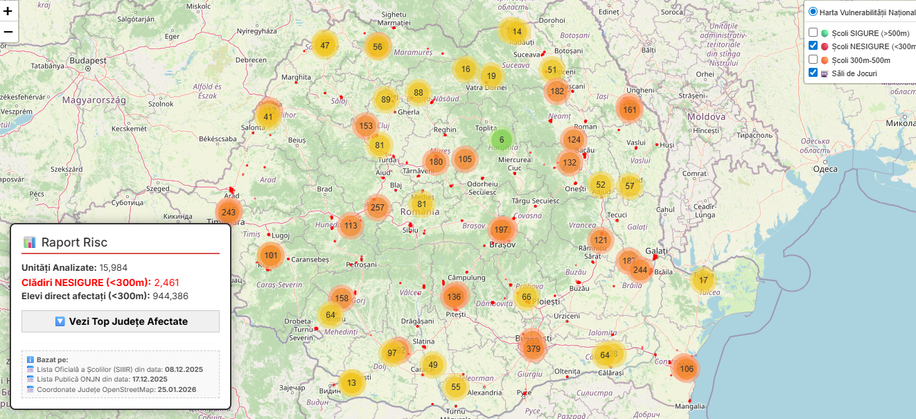Click the calendar icon beside Coordonate Județe OpenStreetMap
Image resolution: width=916 pixels, height=419 pixels.
(30, 389)
